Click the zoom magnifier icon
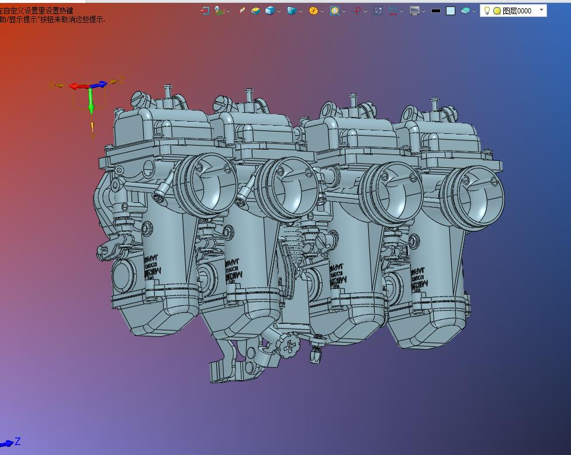The image size is (571, 455). [335, 11]
